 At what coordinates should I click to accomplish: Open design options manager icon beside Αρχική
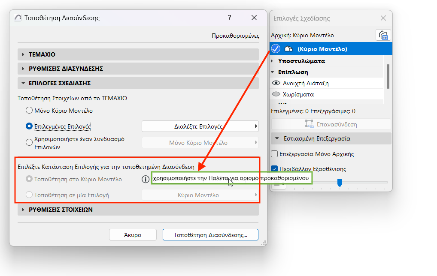pyautogui.click(x=383, y=35)
